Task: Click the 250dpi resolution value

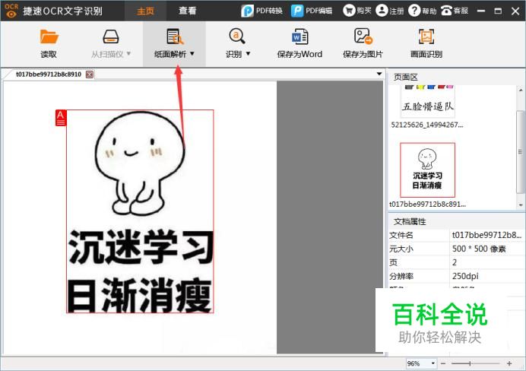Action: 465,276
